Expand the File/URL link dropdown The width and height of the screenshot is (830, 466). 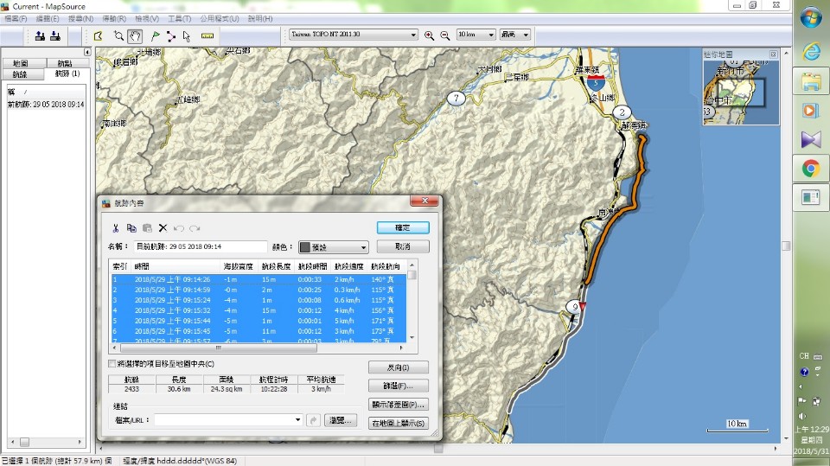coord(297,420)
